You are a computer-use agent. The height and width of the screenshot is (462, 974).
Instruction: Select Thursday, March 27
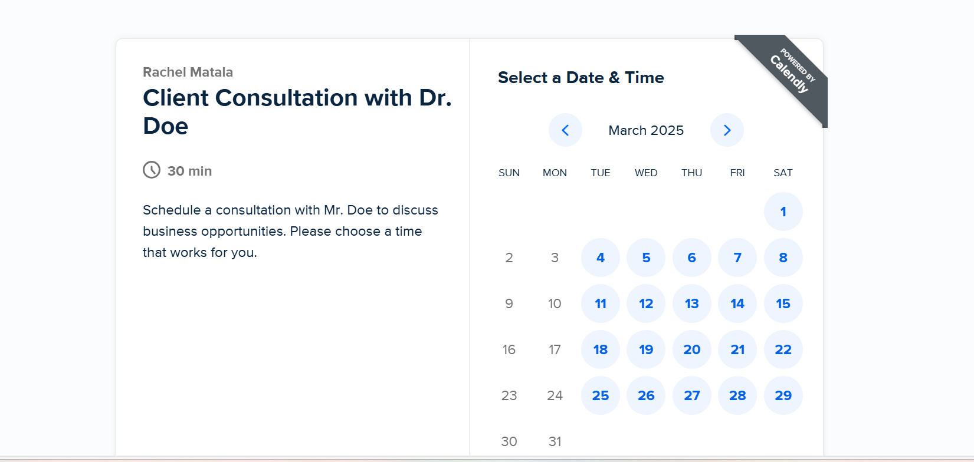coord(691,395)
